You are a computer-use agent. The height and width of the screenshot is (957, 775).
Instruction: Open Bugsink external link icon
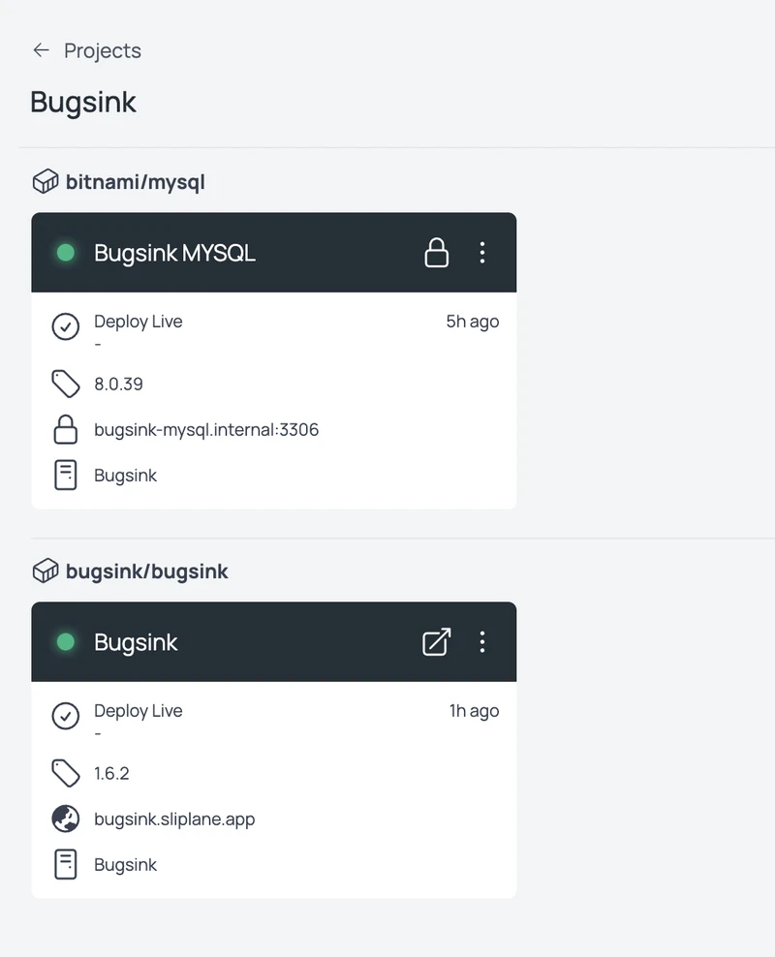coord(437,642)
